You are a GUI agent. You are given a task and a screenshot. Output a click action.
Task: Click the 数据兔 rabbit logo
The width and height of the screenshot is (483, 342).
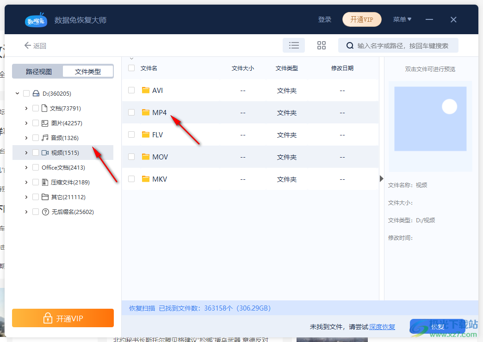coord(36,19)
